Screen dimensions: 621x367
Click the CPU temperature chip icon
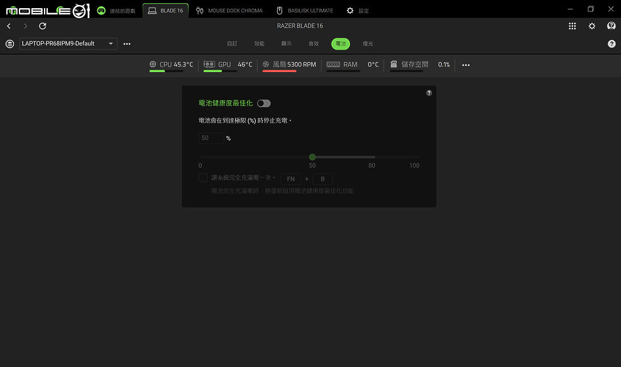[153, 64]
